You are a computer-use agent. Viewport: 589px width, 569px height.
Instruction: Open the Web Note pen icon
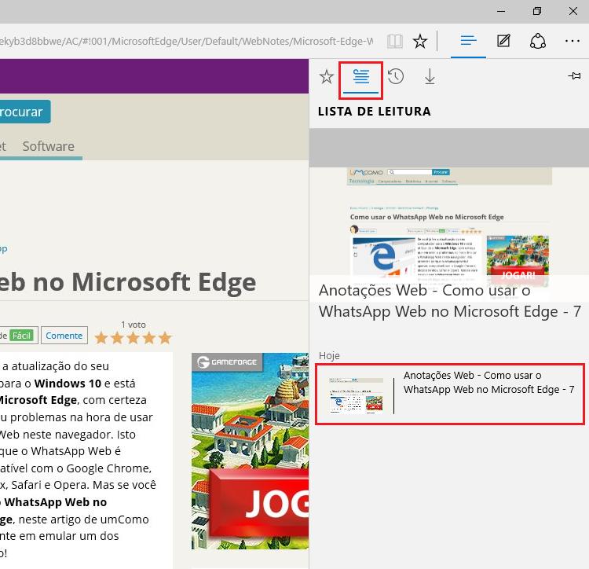[x=503, y=41]
